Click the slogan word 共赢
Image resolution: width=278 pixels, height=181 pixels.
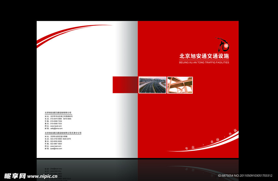(233, 132)
